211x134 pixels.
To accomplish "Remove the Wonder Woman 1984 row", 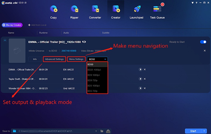I will click(145, 88).
